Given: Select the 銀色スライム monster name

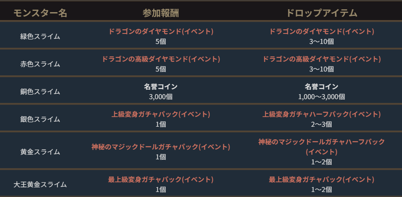Looking at the screenshot, I should (40, 119).
